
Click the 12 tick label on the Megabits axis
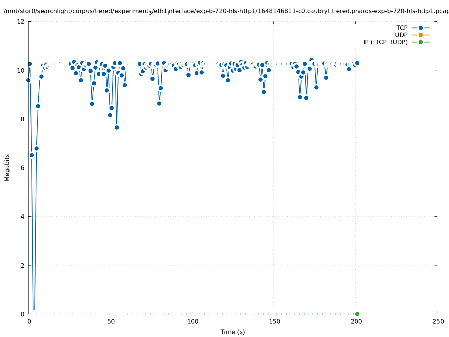(21, 21)
